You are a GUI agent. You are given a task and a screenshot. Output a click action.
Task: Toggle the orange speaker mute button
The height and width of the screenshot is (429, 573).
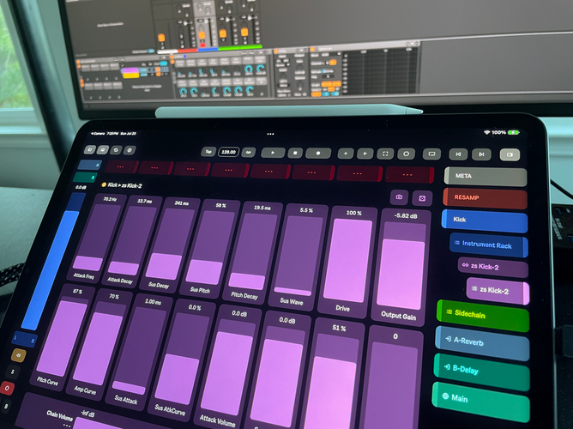(19, 354)
